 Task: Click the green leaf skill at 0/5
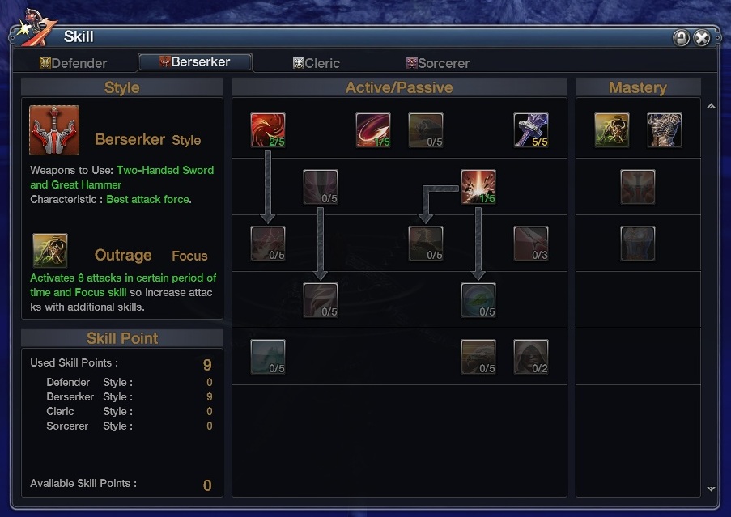pyautogui.click(x=478, y=300)
